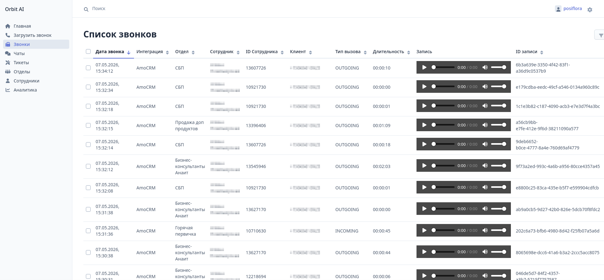Viewport: 604px width, 280px height.
Task: Click duration 00:02:03 cell
Action: tap(382, 166)
